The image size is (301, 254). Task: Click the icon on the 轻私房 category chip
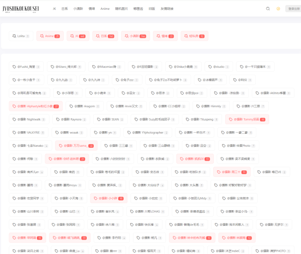[184, 36]
